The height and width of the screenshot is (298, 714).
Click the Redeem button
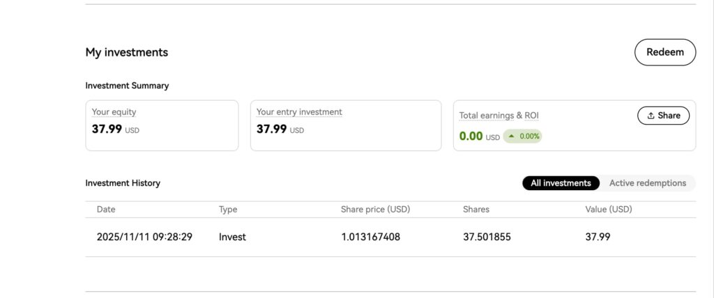(x=664, y=52)
